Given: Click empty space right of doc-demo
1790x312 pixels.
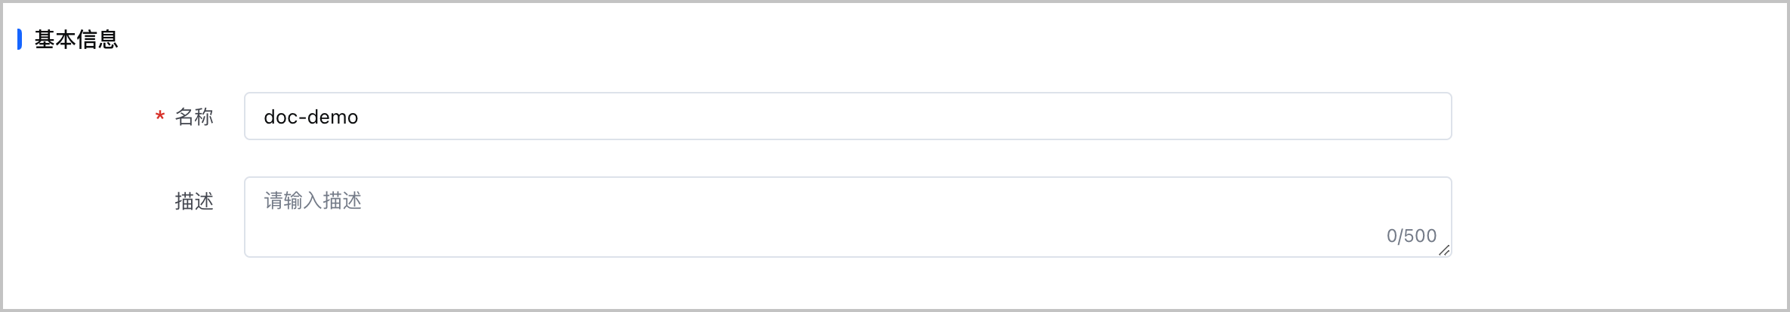Looking at the screenshot, I should [x=906, y=116].
